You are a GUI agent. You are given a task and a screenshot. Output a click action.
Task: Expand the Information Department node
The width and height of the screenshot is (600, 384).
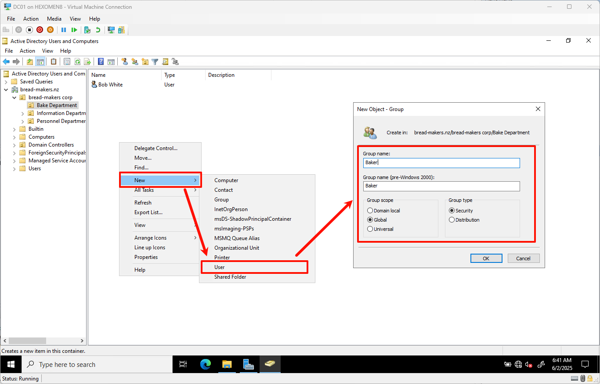pyautogui.click(x=23, y=113)
